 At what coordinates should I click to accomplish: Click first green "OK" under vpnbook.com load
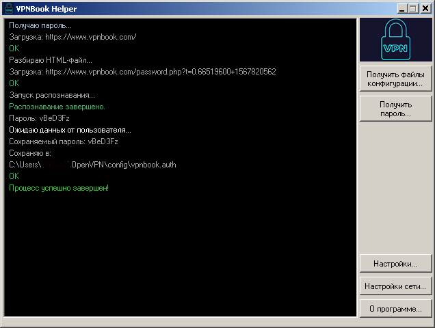[x=14, y=49]
